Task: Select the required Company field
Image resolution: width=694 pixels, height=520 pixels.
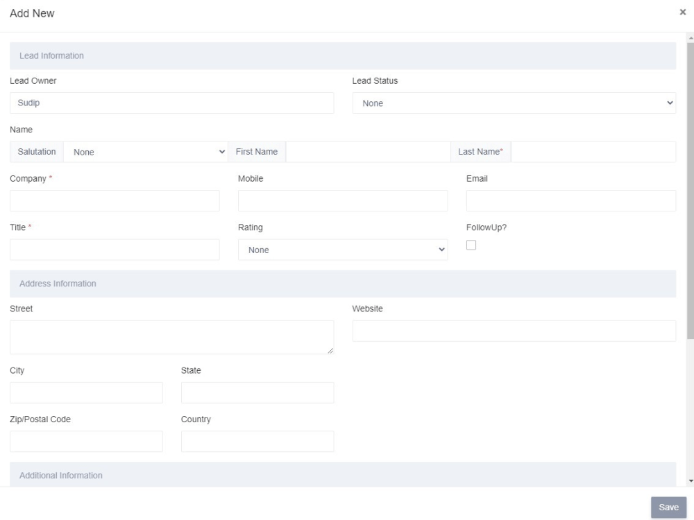Action: 114,200
